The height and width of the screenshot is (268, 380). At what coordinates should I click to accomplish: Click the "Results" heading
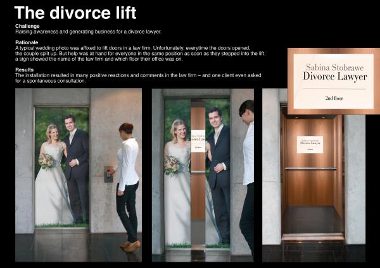coord(24,70)
